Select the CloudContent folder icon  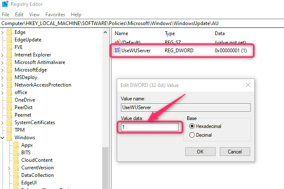click(16, 160)
